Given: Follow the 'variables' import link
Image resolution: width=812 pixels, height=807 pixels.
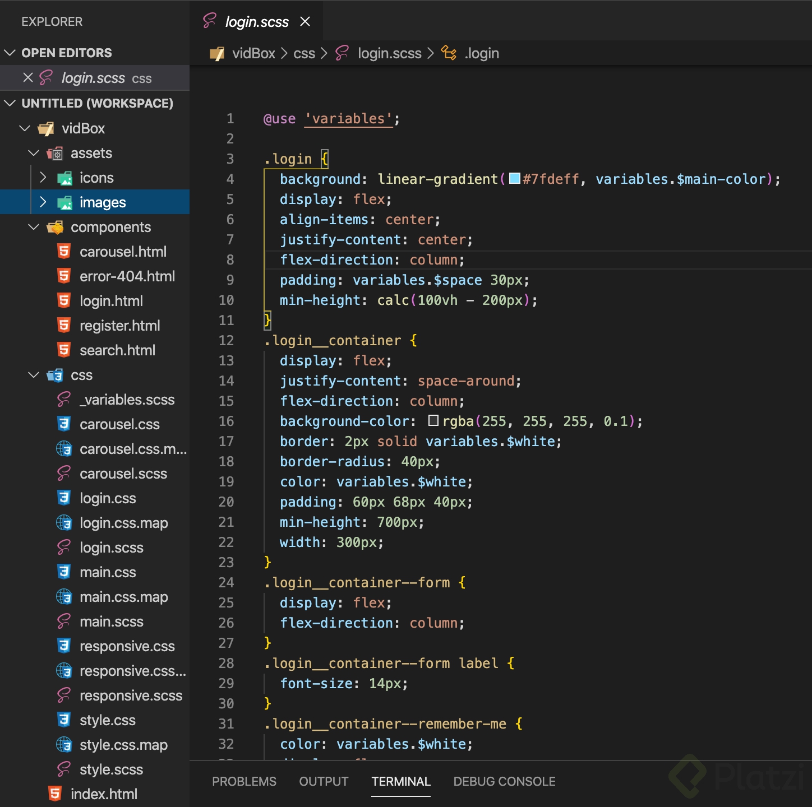Looking at the screenshot, I should 348,119.
